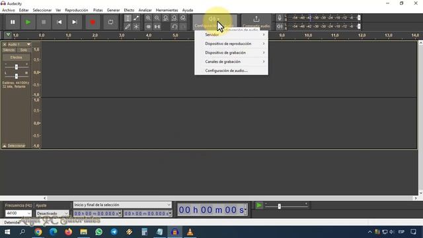Toggle Silencio mute on Audio 1 track
Image resolution: width=423 pixels, height=238 pixels.
tap(9, 50)
